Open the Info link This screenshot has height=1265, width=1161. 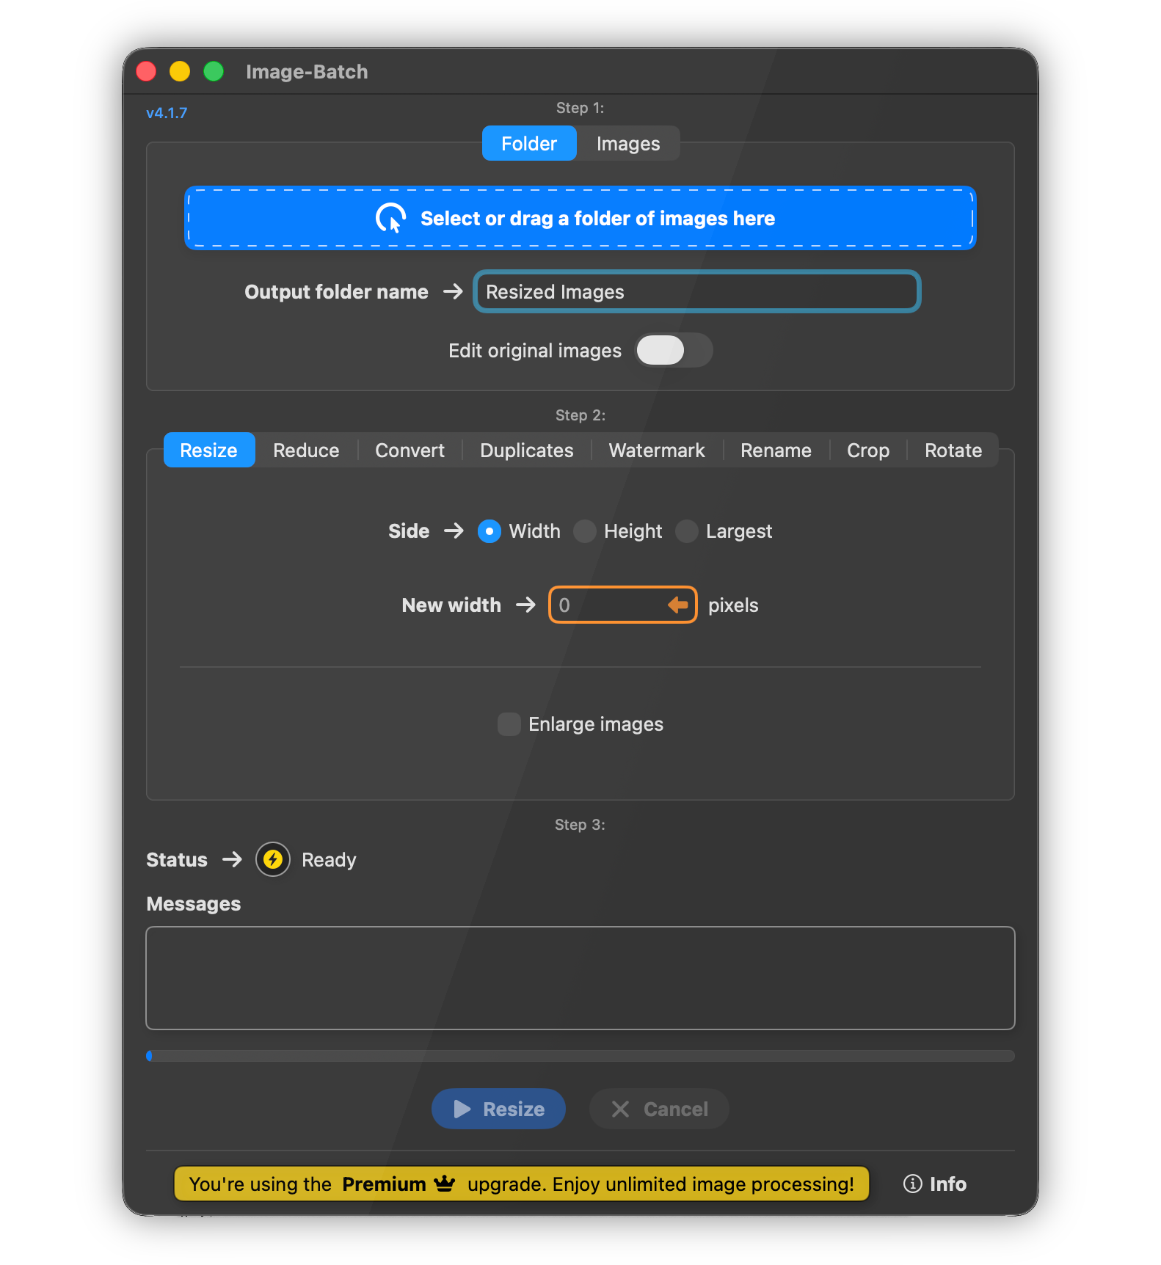(935, 1184)
